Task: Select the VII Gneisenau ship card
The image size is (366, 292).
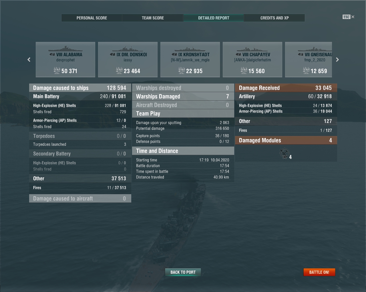Action: coord(309,60)
